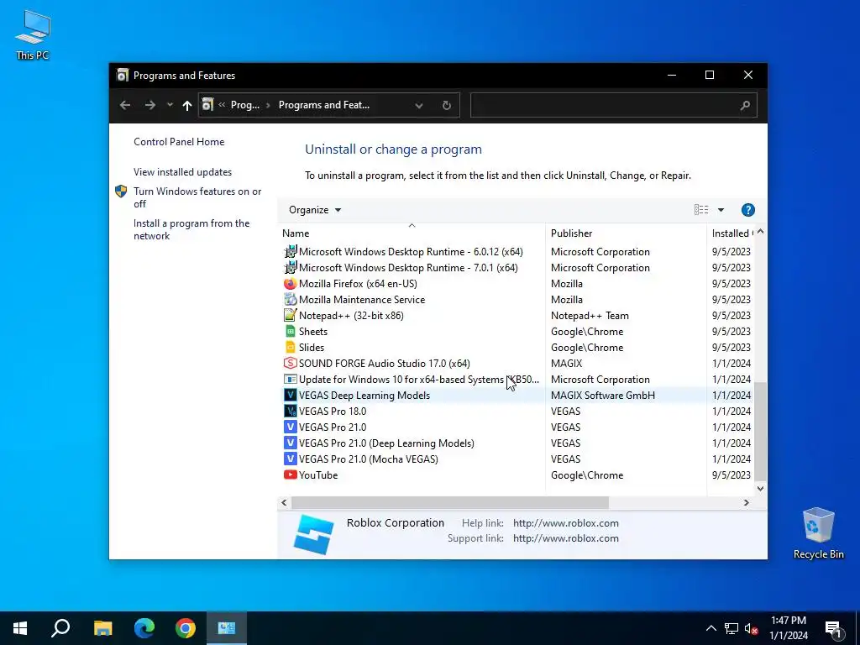
Task: Click the SOUND FORGE Audio Studio icon
Action: tap(290, 363)
